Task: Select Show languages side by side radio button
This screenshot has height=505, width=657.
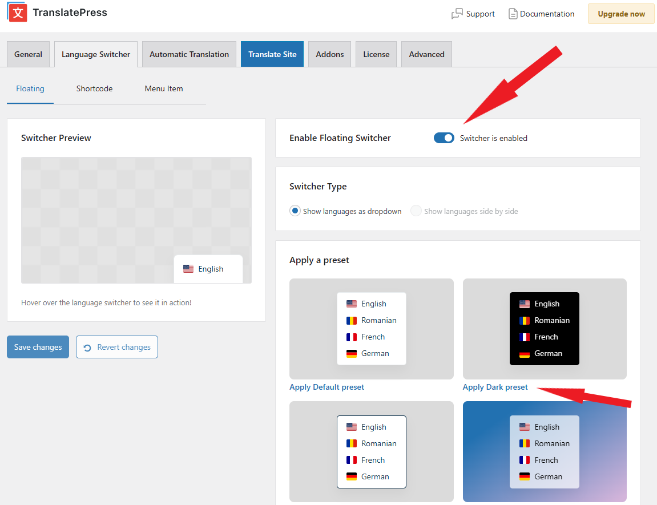Action: tap(416, 211)
